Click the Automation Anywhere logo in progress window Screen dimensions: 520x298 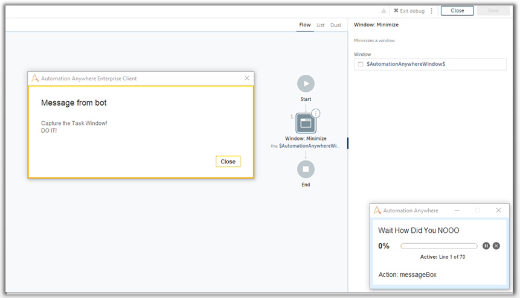coord(377,211)
